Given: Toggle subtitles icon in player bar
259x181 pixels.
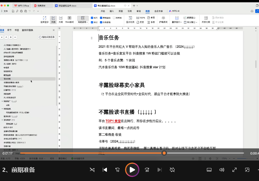Looking at the screenshot, I should (x=209, y=170).
